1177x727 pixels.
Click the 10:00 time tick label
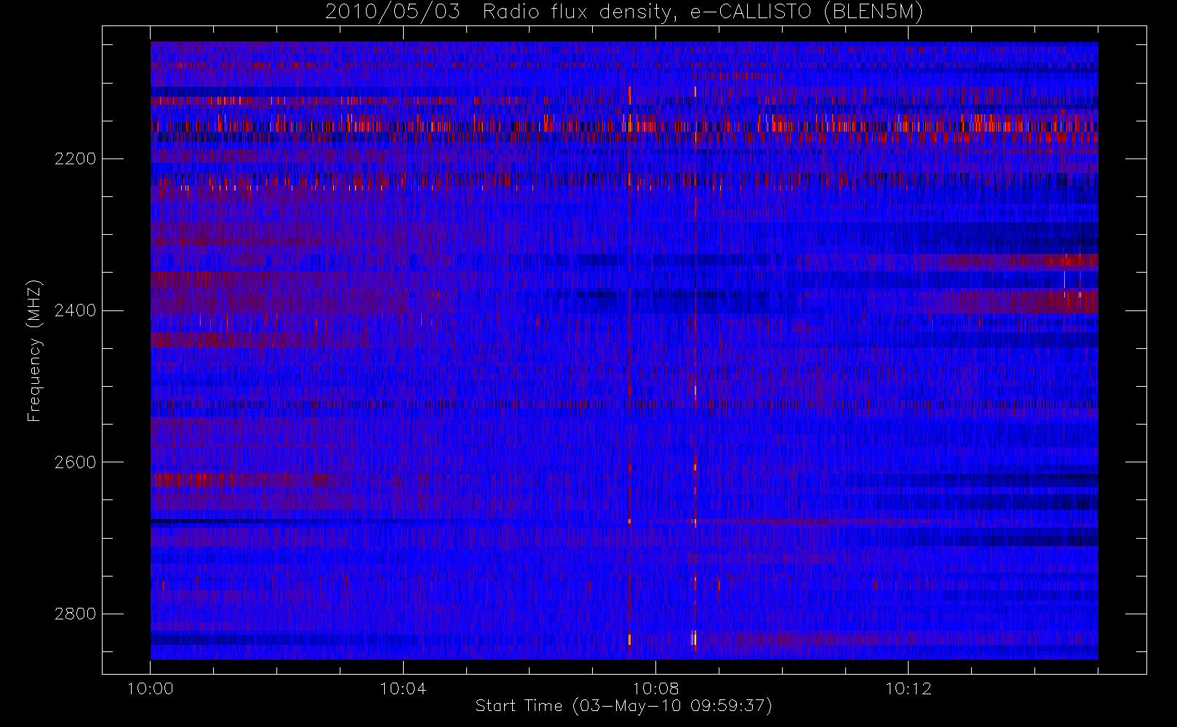point(151,688)
